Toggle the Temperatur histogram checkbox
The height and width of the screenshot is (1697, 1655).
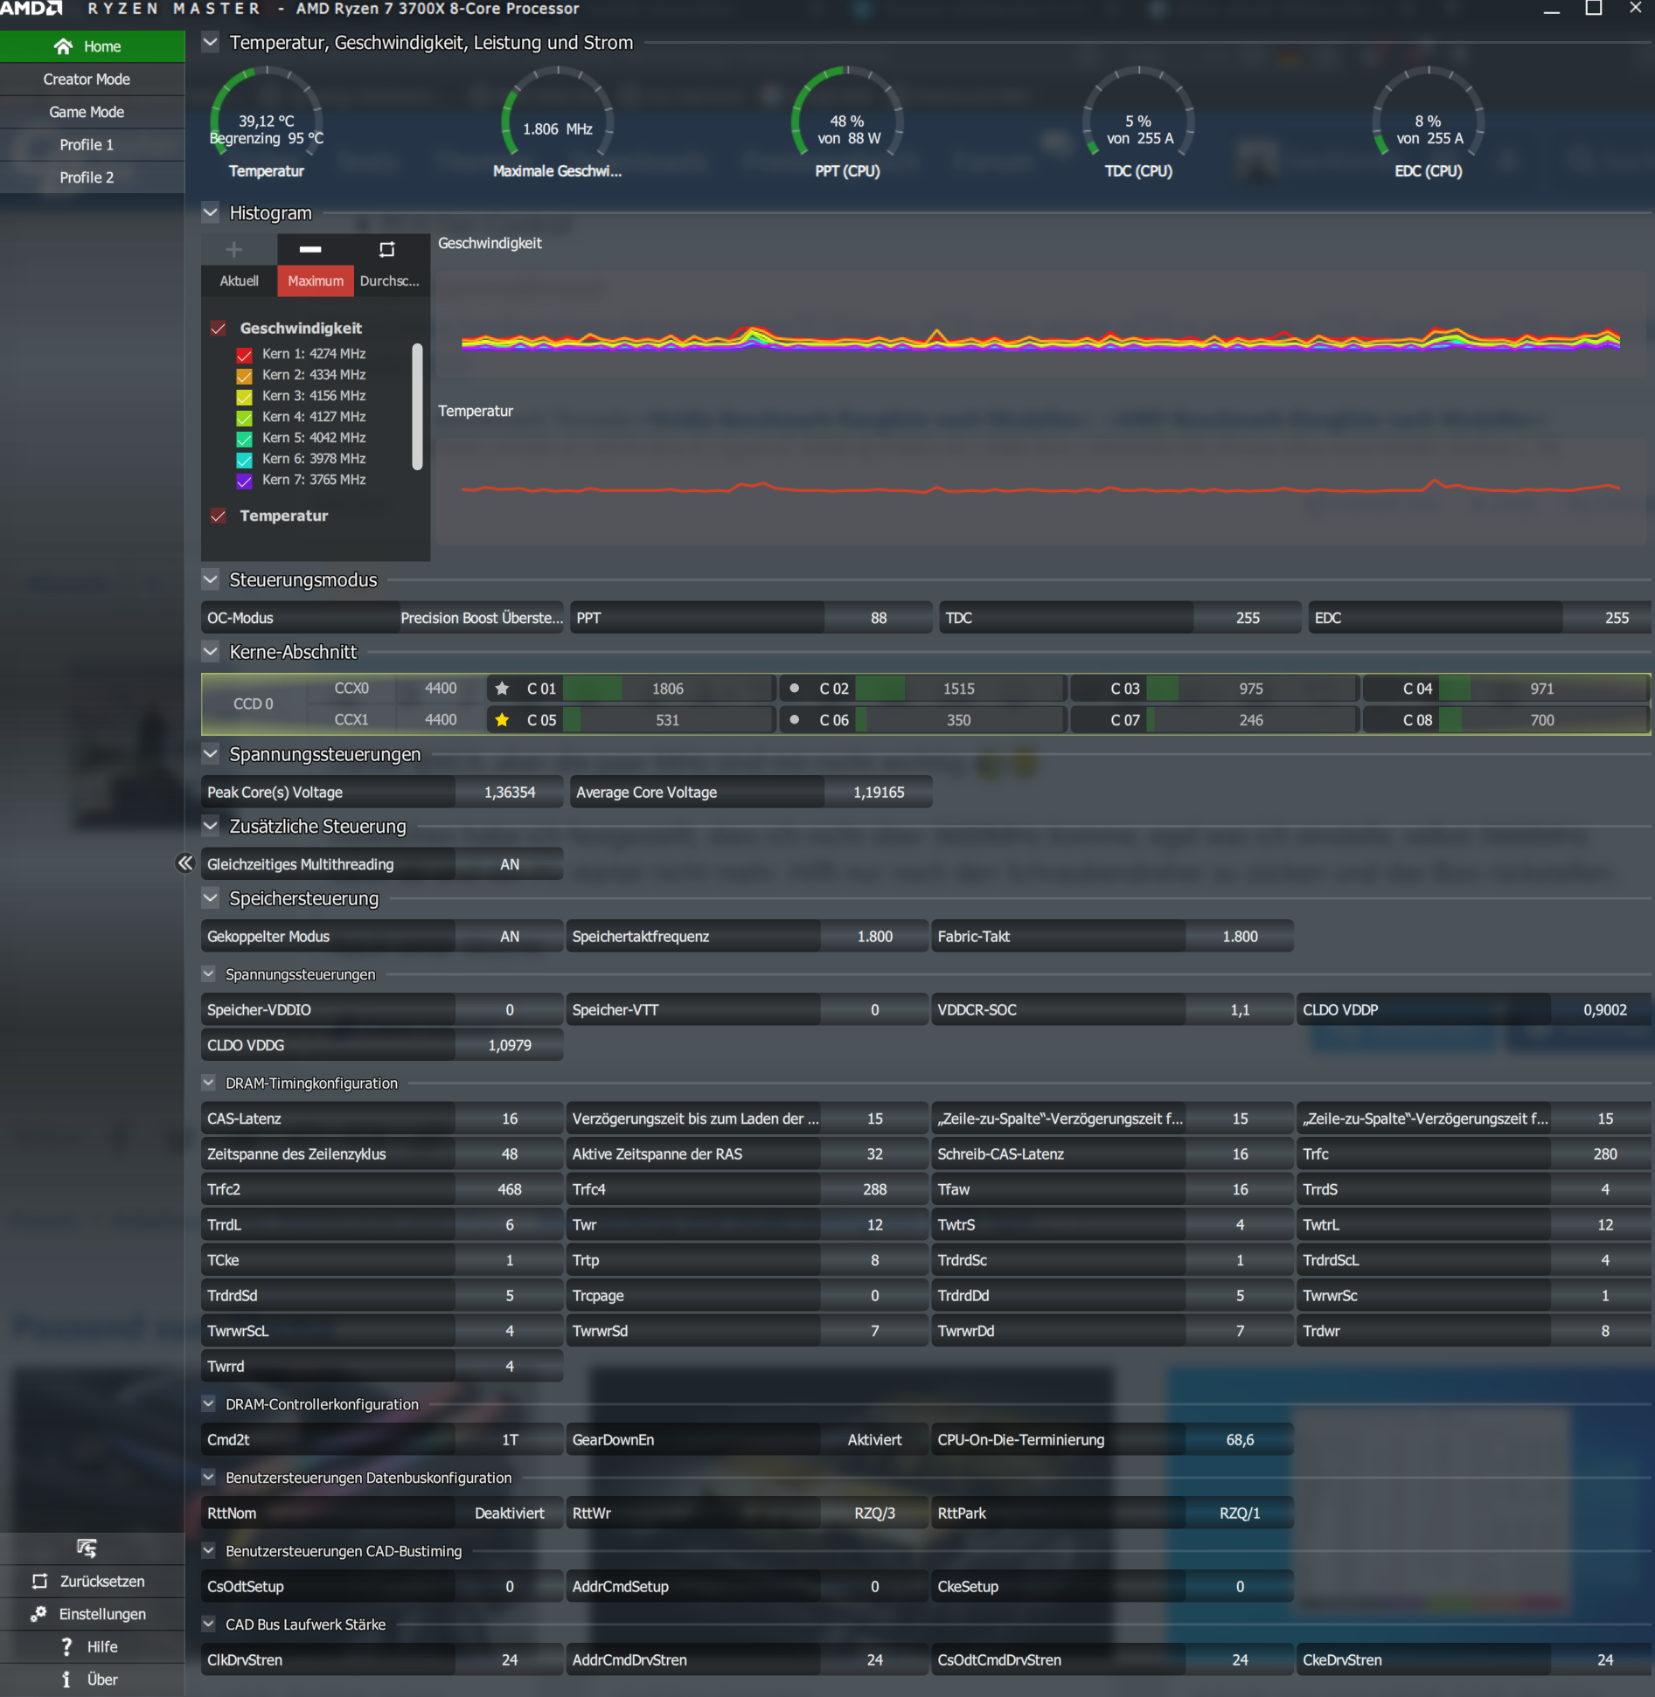point(219,516)
